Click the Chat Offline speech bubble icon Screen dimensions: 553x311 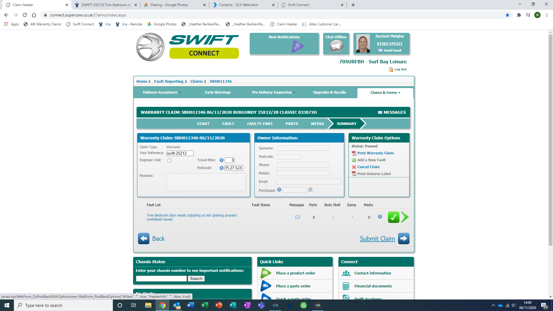pos(336,46)
